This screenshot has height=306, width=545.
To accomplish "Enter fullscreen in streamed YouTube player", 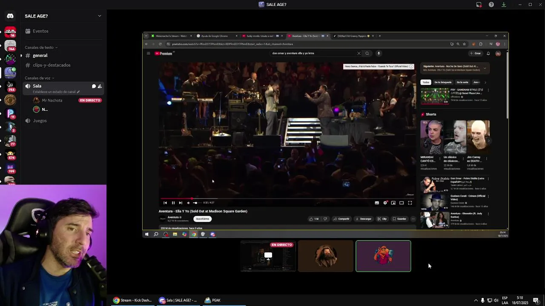I will 410,203.
